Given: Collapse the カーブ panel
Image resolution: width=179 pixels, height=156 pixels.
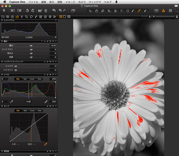Looking at the screenshot, I should click(x=2, y=106).
